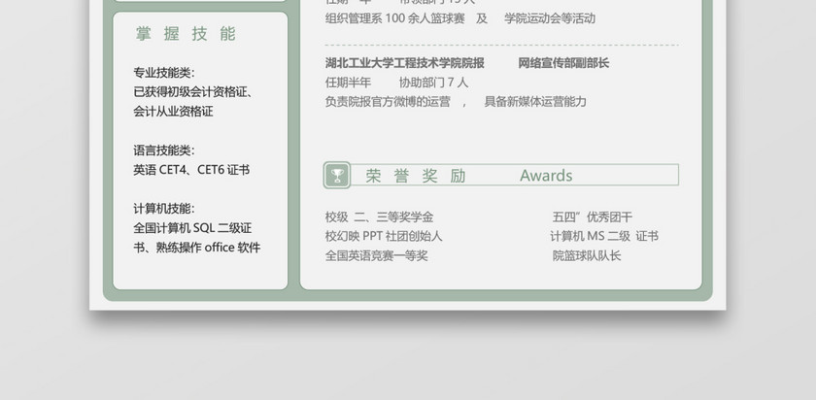The image size is (816, 400).
Task: Click the Awards label
Action: [x=546, y=176]
